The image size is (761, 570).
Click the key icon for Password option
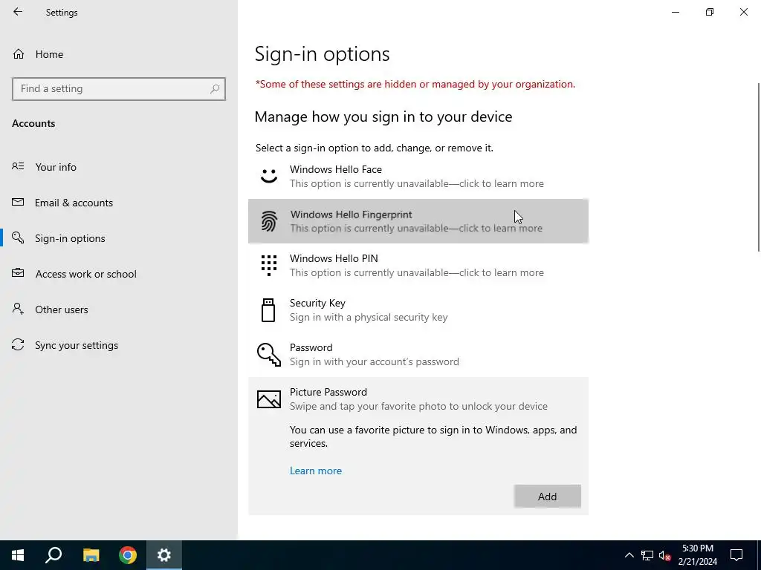[x=269, y=354]
